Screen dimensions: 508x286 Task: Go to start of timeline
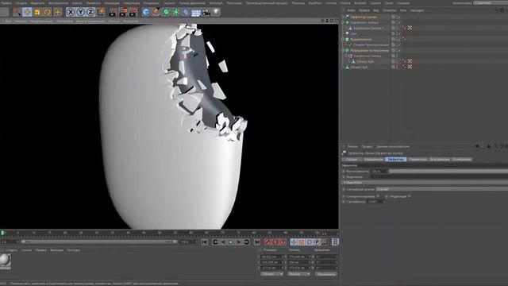tap(205, 242)
